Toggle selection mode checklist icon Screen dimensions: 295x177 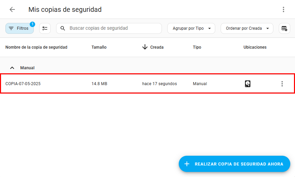point(45,28)
